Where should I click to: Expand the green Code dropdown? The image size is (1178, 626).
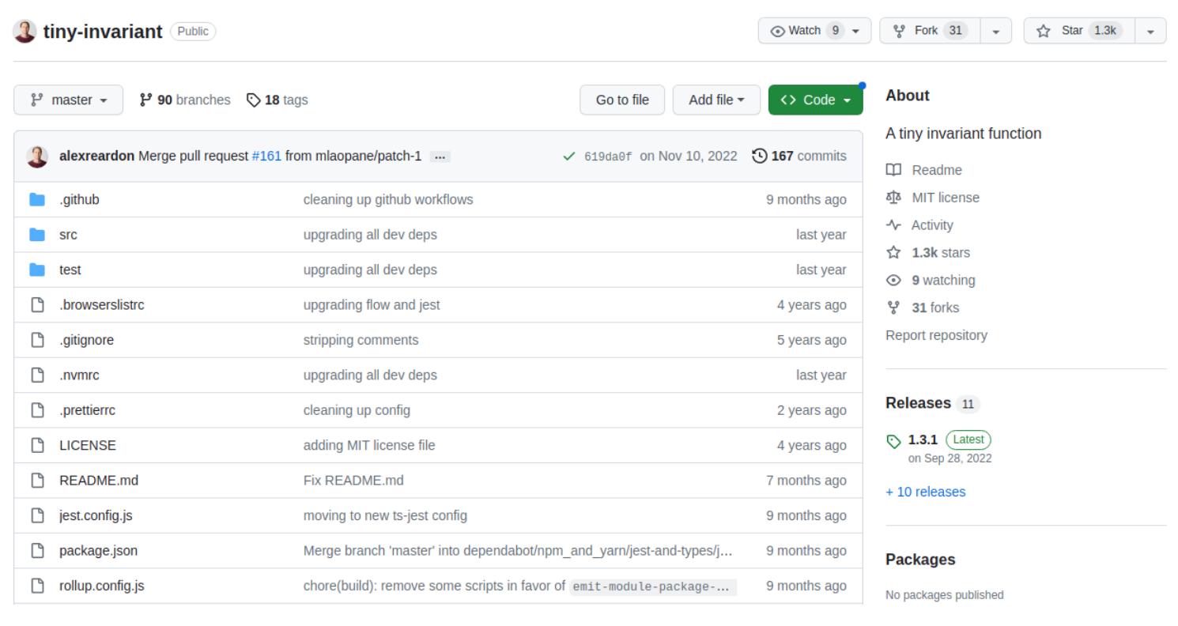tap(815, 100)
